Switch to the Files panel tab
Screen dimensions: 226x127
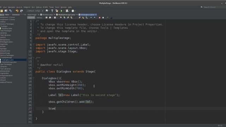pos(7,15)
